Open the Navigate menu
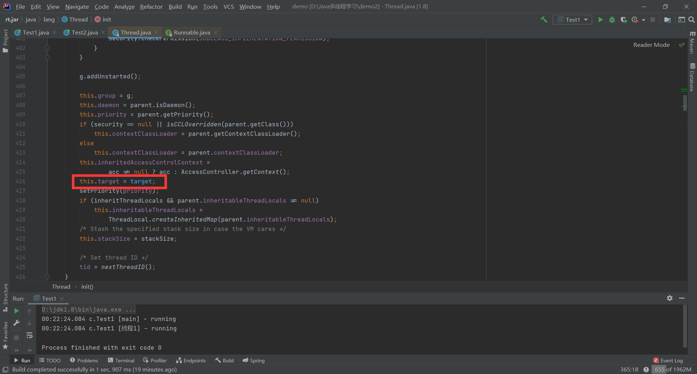Viewport: 697px width, 374px height. tap(77, 7)
